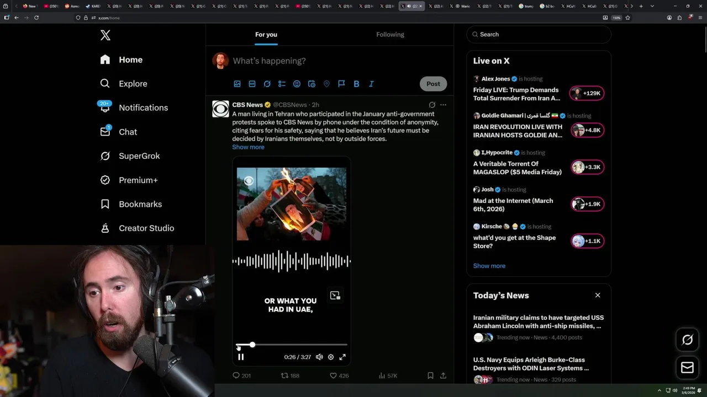Switch to the For you tab
This screenshot has width=707, height=397.
pyautogui.click(x=266, y=34)
